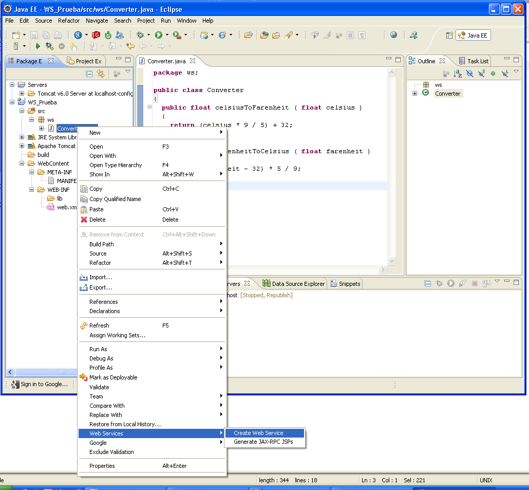Open the Data Source Explorer tab
529x490 pixels.
293,284
